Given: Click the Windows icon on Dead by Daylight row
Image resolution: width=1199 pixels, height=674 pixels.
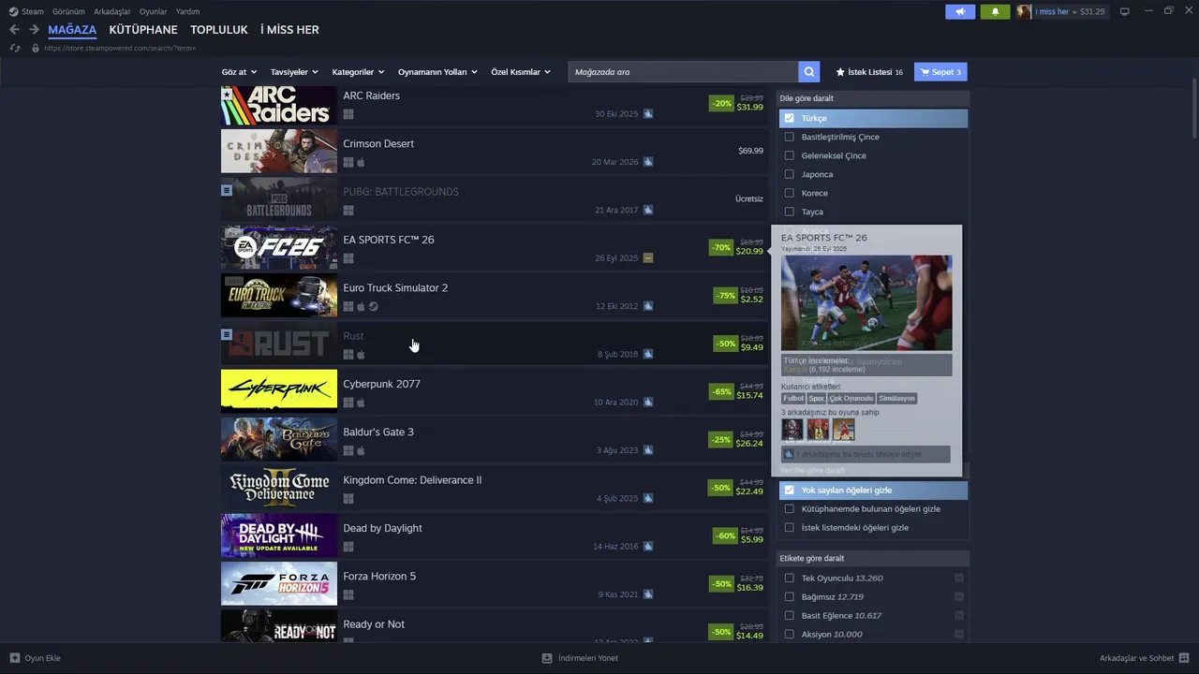Looking at the screenshot, I should (x=348, y=547).
